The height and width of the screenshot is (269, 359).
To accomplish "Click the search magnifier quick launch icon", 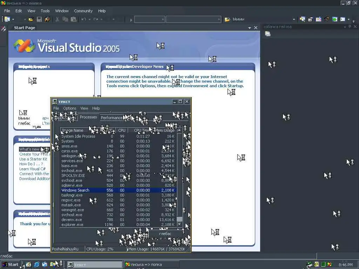I will (53, 264).
